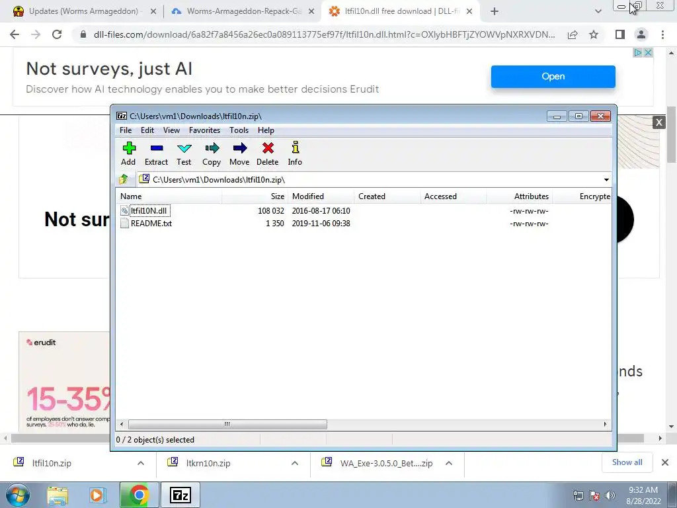Open the Action Center flag tray icon

(x=594, y=495)
